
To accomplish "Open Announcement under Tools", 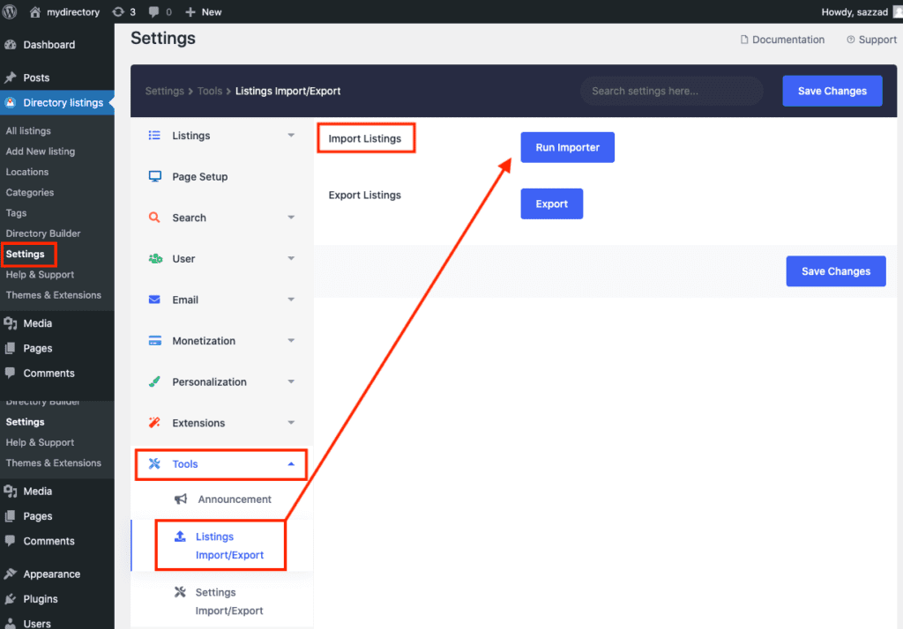I will (234, 499).
